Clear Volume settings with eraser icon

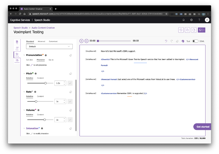[x=71, y=110]
